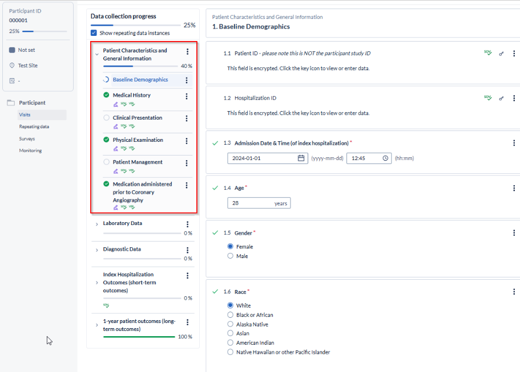This screenshot has height=372, width=520.
Task: Select Male gender option
Action: 230,256
